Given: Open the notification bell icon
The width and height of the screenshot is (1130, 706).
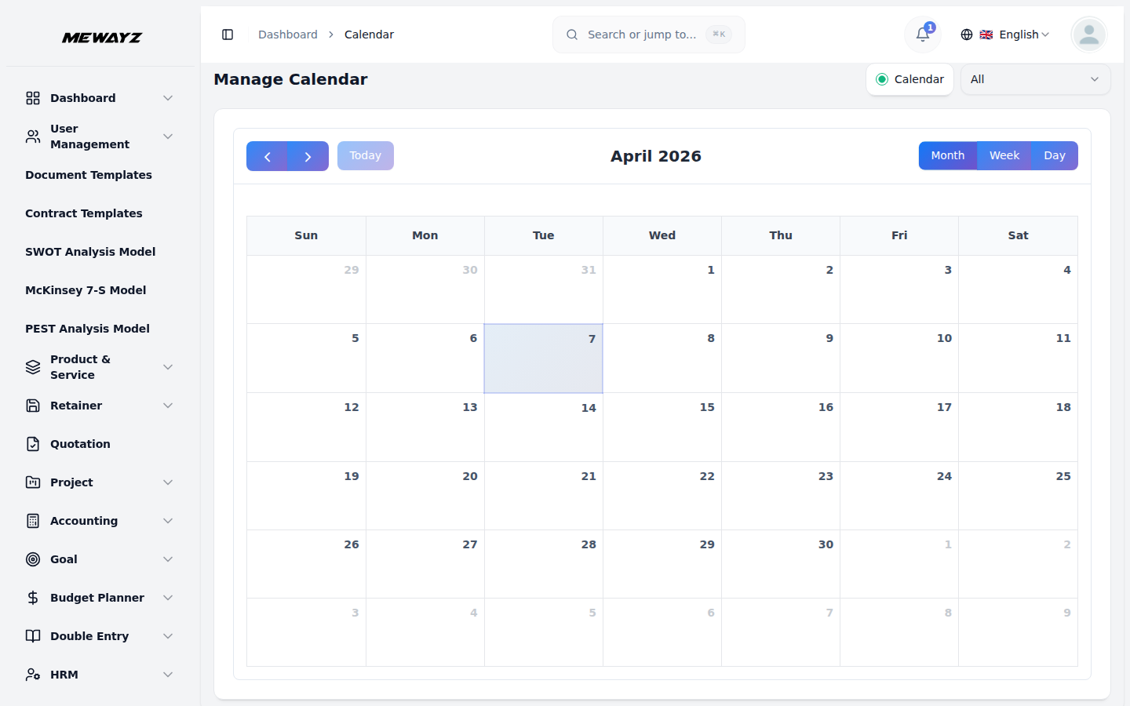Looking at the screenshot, I should pyautogui.click(x=922, y=35).
